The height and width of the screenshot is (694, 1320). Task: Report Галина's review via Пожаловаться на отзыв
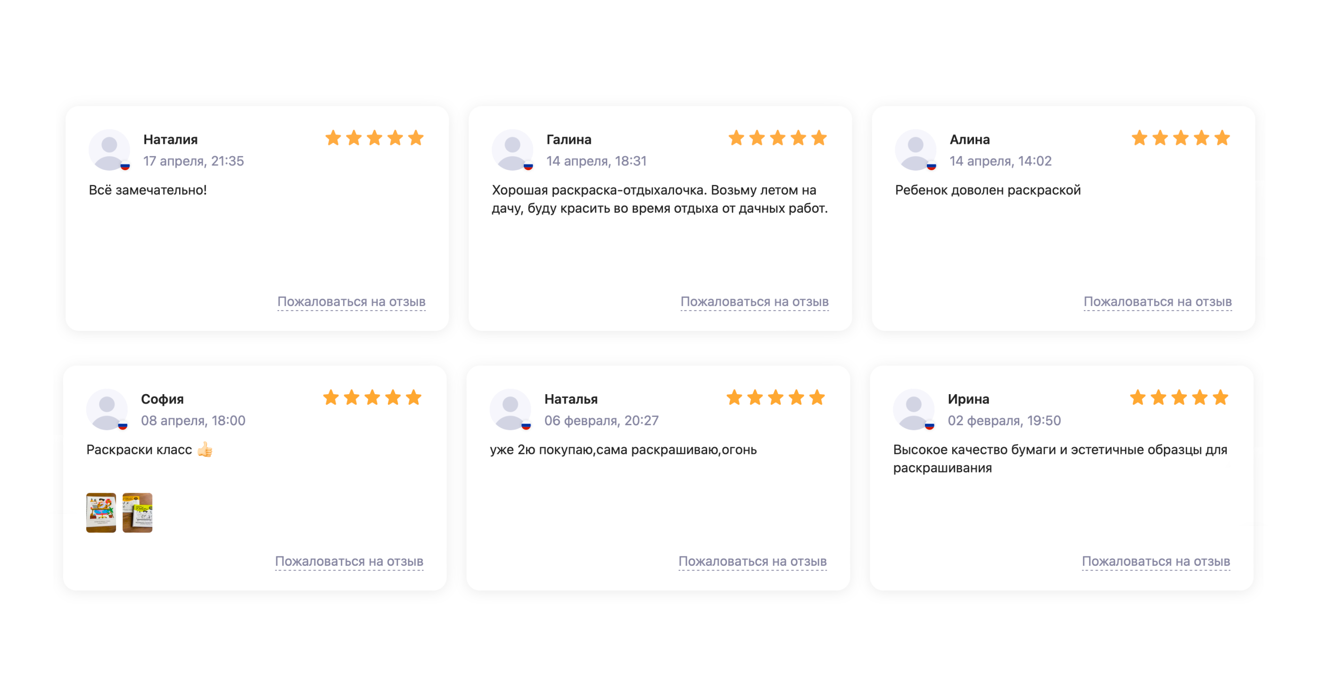(x=754, y=301)
